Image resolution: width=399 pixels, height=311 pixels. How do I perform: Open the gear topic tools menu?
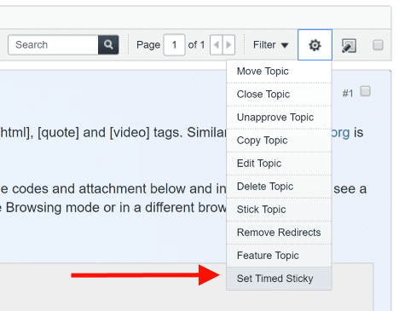click(x=315, y=45)
